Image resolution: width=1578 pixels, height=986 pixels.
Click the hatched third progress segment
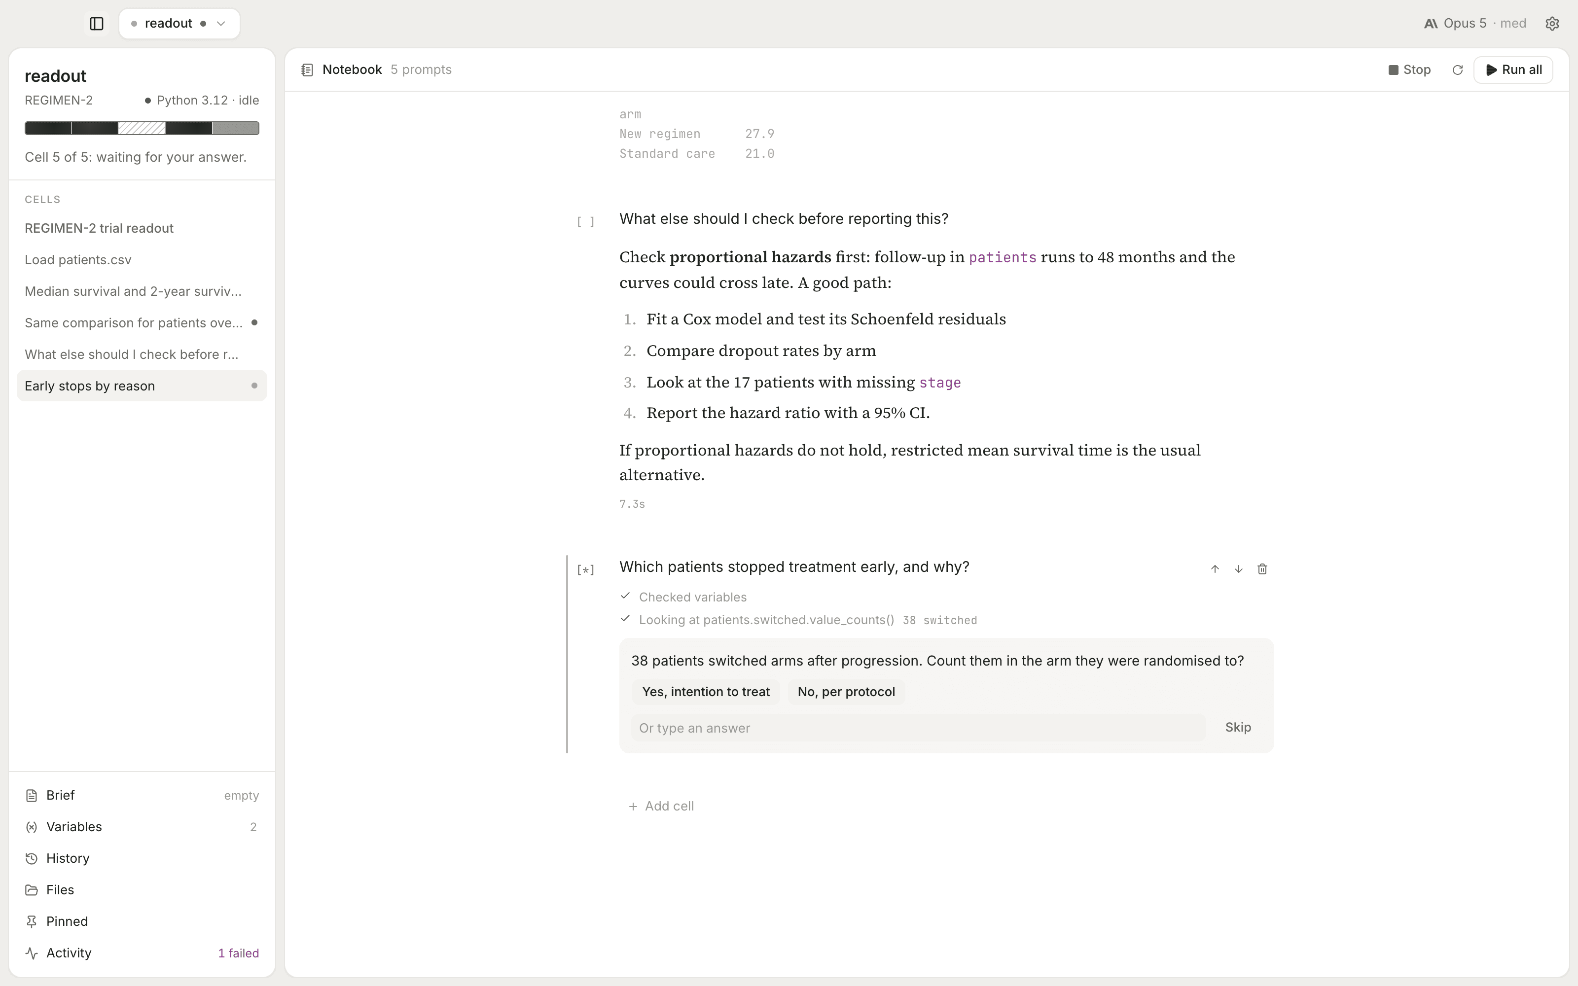(x=142, y=128)
